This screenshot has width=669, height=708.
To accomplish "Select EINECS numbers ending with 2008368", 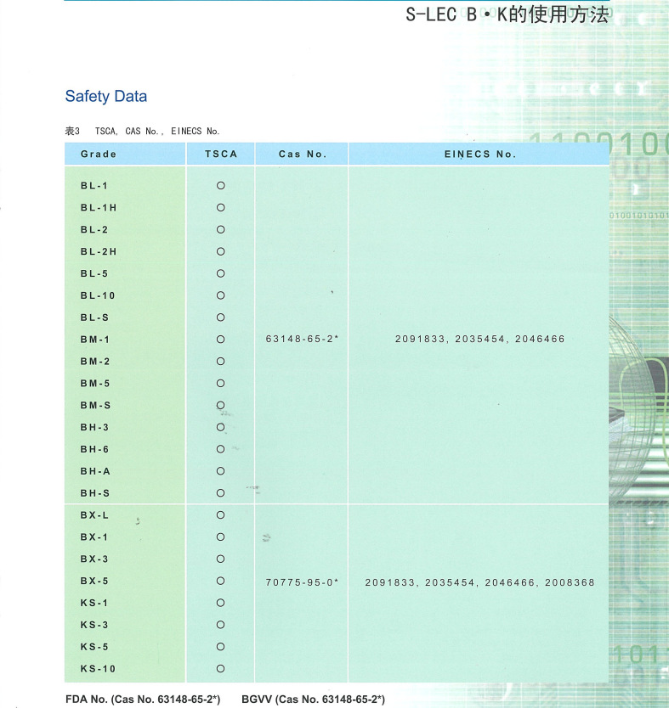I will point(479,582).
